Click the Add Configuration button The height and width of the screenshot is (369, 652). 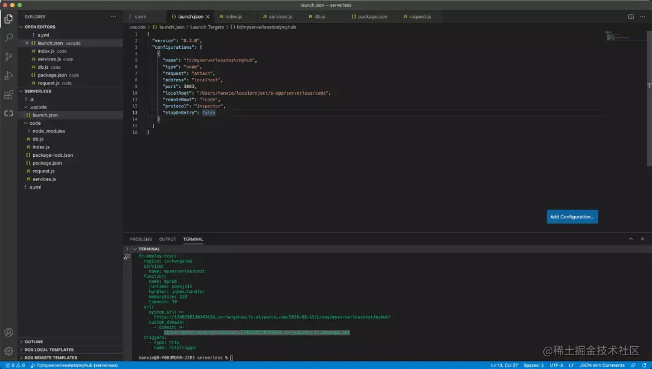pyautogui.click(x=572, y=216)
